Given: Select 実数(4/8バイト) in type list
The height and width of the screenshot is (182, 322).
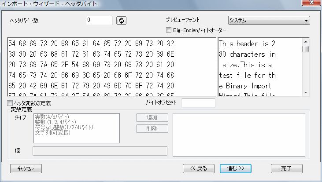Looking at the screenshot, I should 52,117.
